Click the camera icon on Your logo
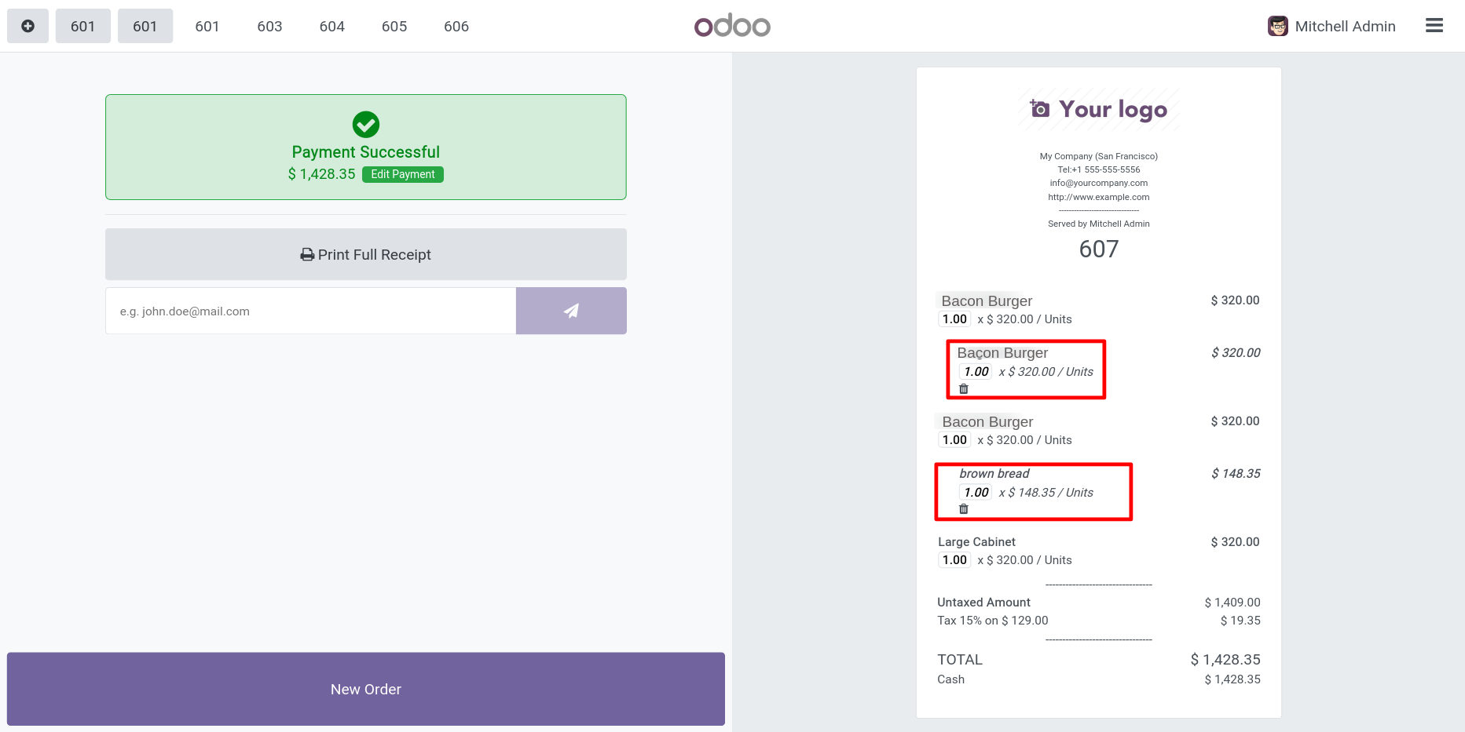The height and width of the screenshot is (732, 1465). pos(1039,108)
